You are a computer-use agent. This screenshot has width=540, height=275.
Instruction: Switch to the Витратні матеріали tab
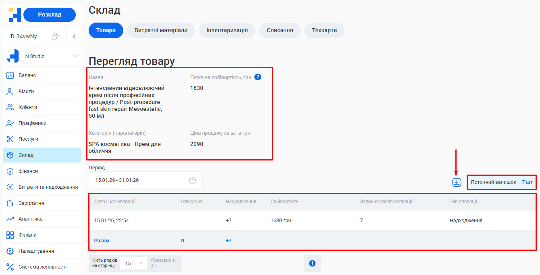161,30
